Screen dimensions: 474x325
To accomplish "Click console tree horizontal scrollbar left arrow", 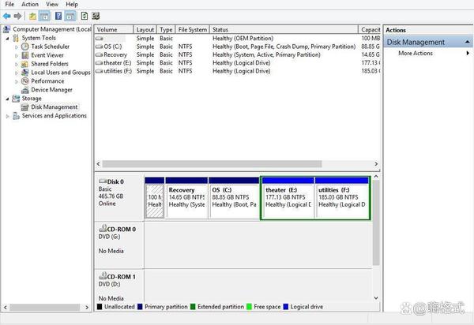I will tap(6, 307).
